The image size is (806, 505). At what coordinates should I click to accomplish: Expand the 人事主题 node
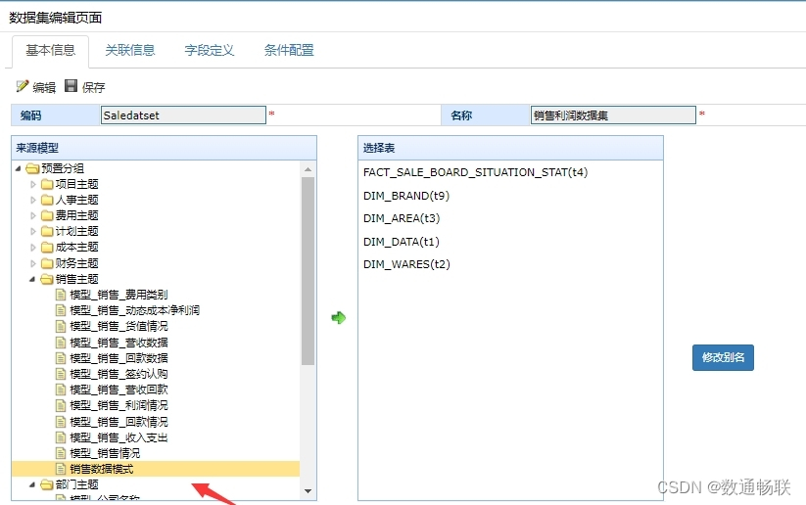[x=33, y=200]
